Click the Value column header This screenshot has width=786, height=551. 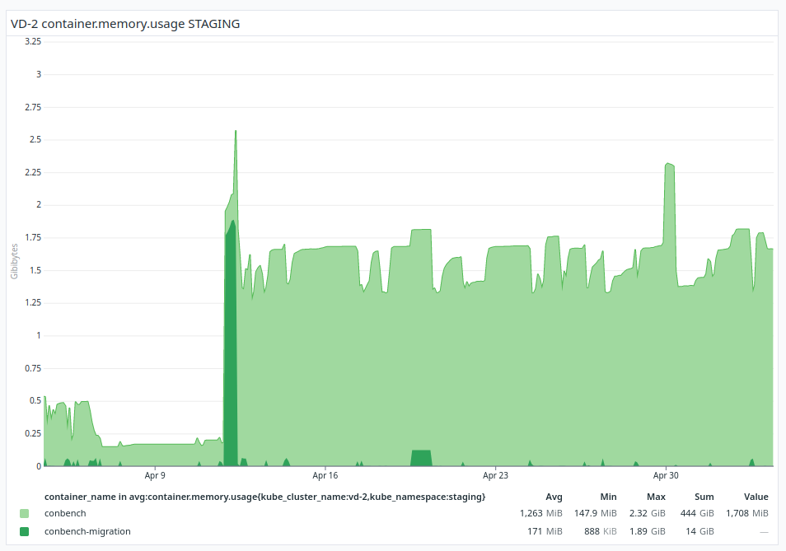756,497
